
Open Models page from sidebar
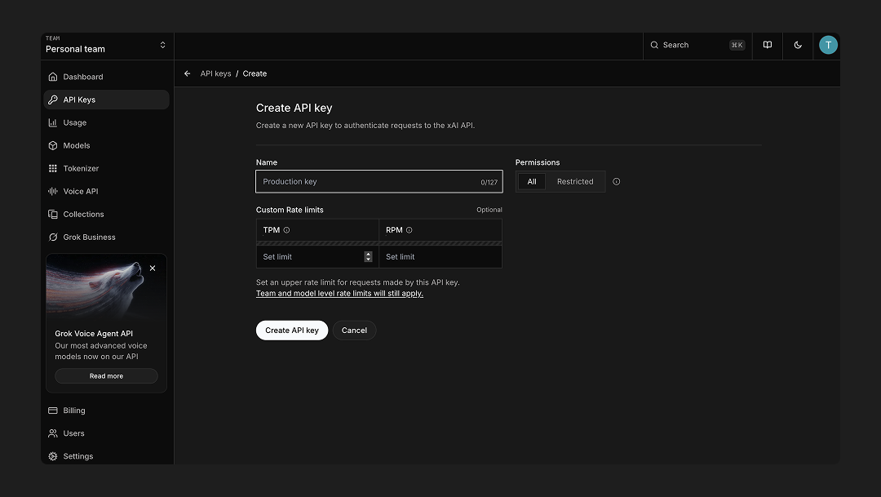(x=106, y=145)
